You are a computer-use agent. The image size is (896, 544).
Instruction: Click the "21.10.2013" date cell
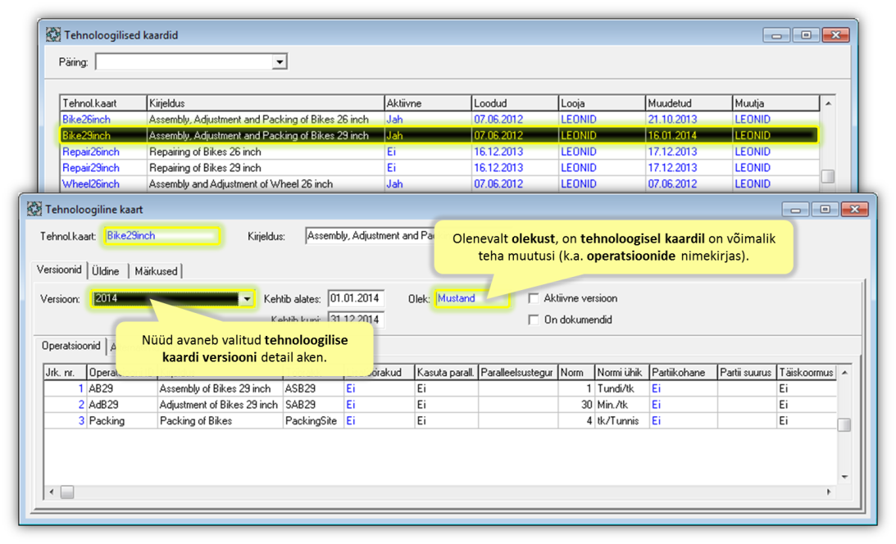click(x=689, y=120)
